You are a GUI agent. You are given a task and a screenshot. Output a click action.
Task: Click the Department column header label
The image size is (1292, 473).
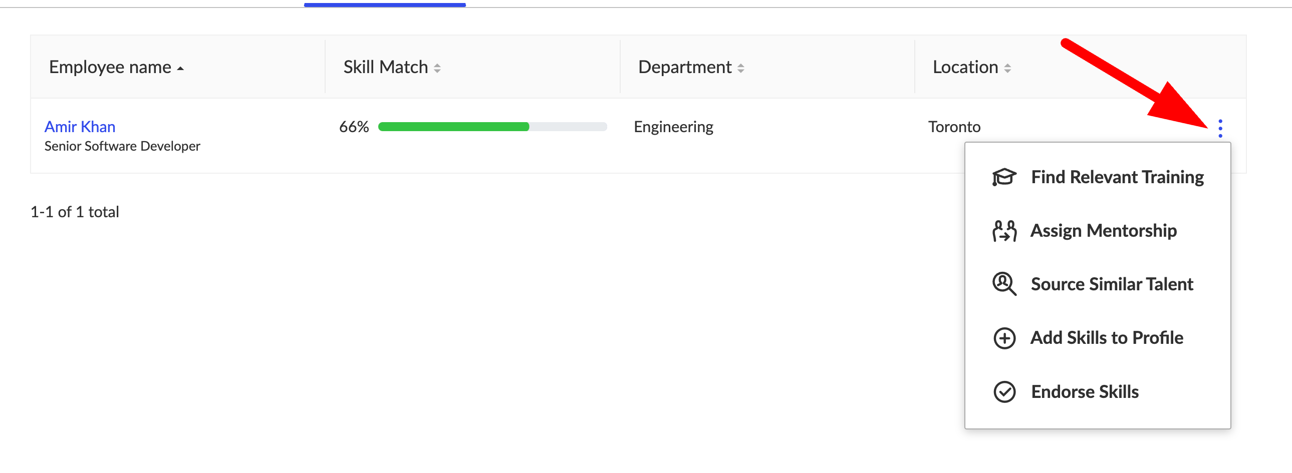click(x=684, y=67)
